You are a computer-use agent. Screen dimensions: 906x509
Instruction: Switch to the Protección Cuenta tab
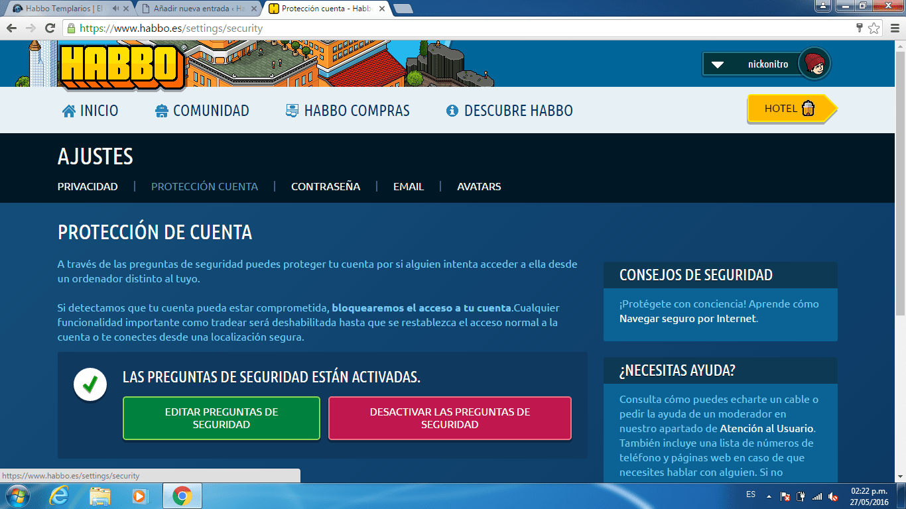204,186
